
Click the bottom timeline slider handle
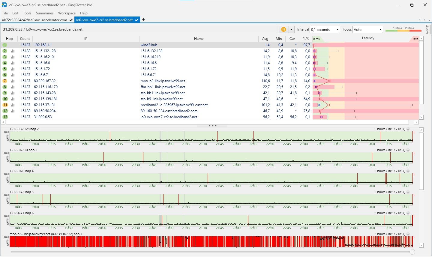click(x=412, y=252)
